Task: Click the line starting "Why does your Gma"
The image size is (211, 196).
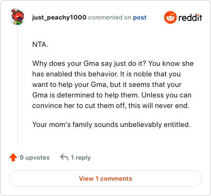Action: tap(113, 64)
